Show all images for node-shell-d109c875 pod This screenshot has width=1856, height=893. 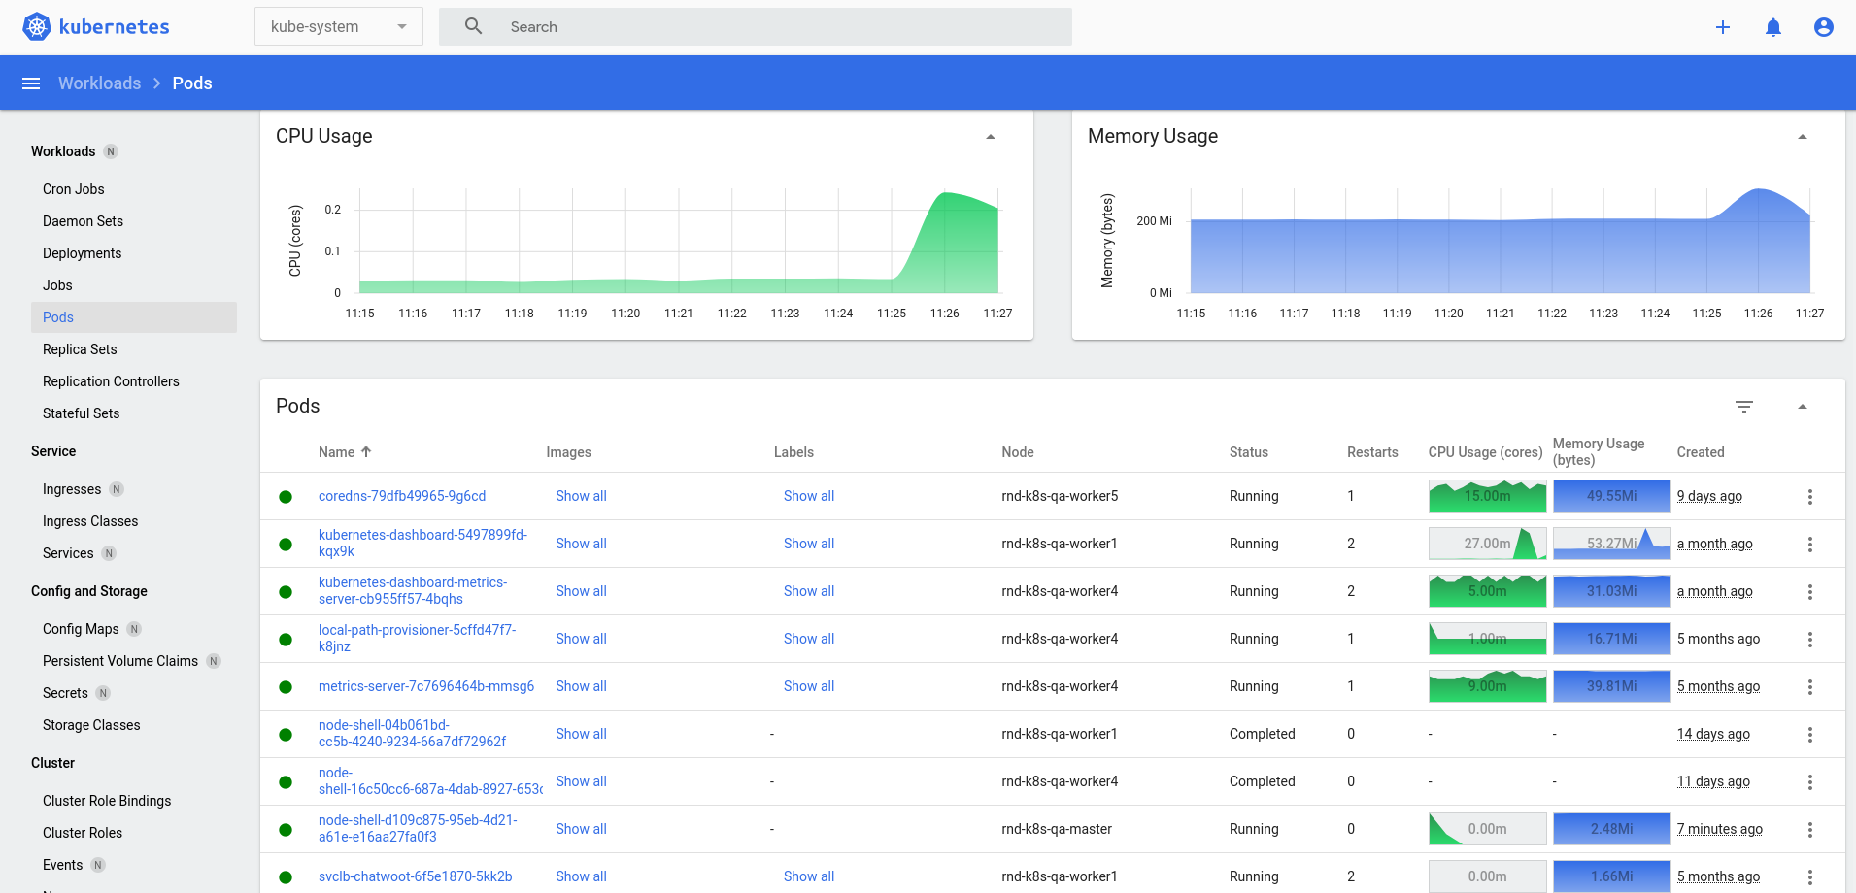click(x=581, y=829)
